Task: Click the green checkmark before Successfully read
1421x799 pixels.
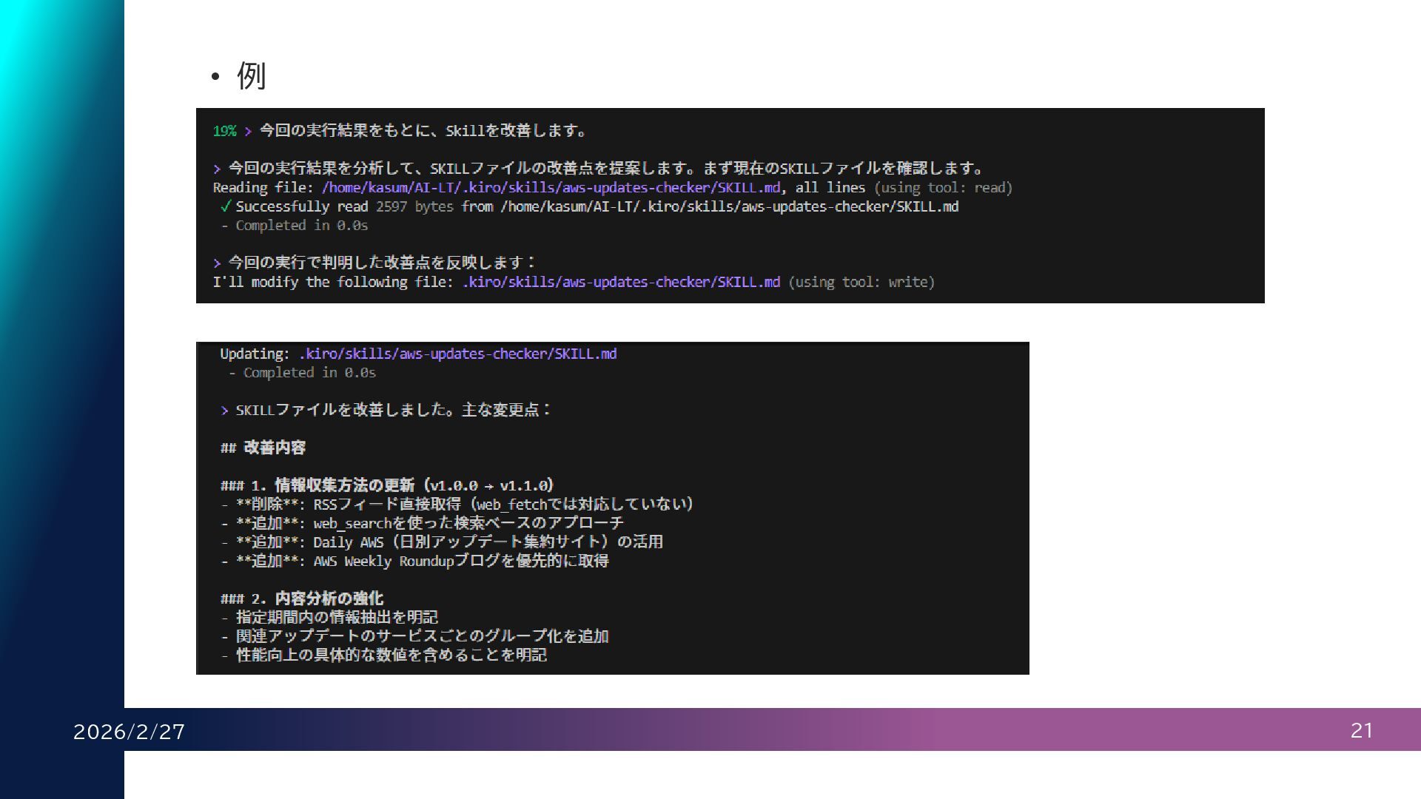Action: [x=226, y=206]
